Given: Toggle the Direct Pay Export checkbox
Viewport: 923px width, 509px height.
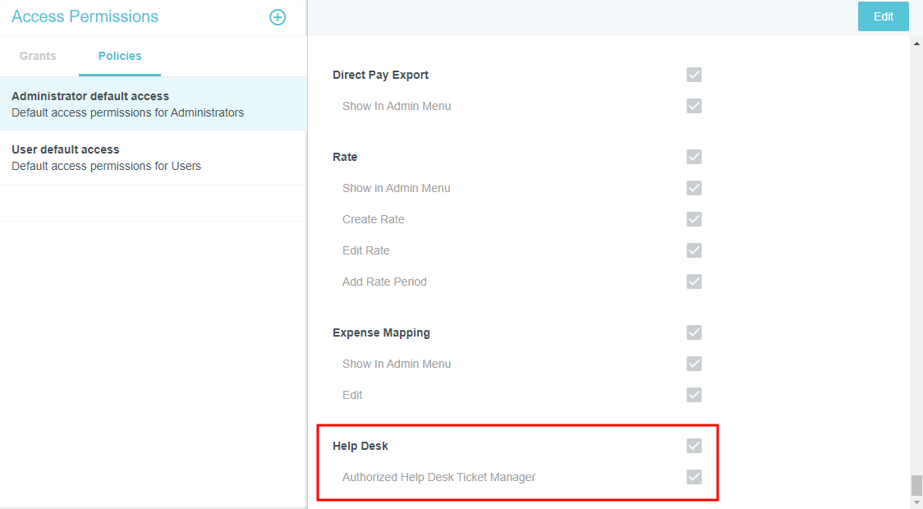Looking at the screenshot, I should 694,75.
